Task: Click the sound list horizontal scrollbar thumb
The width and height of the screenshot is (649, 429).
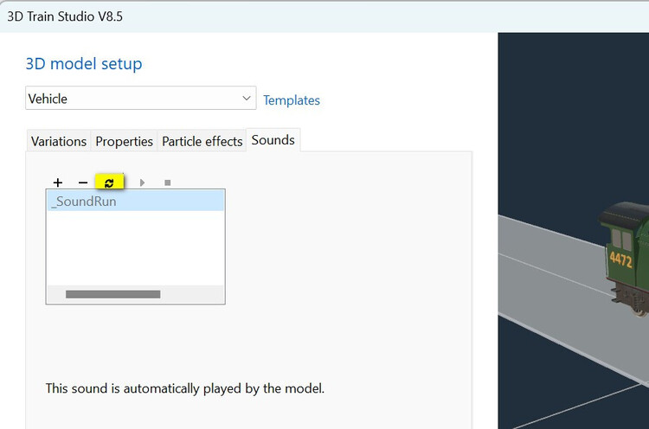Action: [112, 295]
